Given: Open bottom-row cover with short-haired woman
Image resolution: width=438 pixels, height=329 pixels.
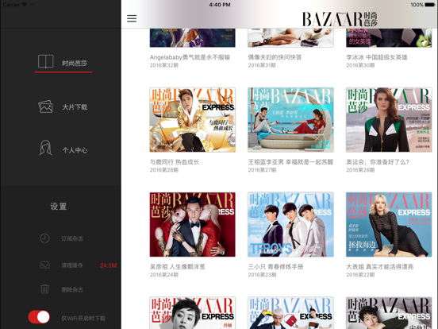Looking at the screenshot, I should pyautogui.click(x=193, y=313).
